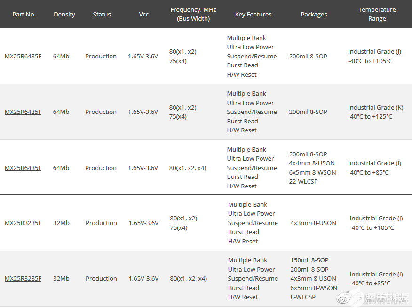The image size is (412, 308).
Task: Click the Packages column header
Action: tap(314, 15)
